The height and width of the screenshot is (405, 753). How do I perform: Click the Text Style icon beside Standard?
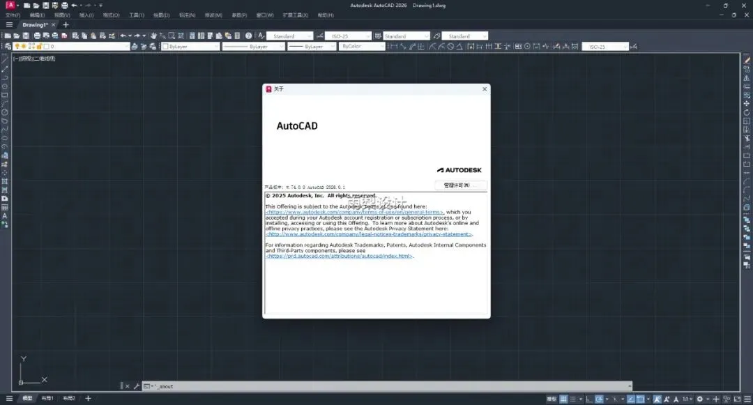261,36
